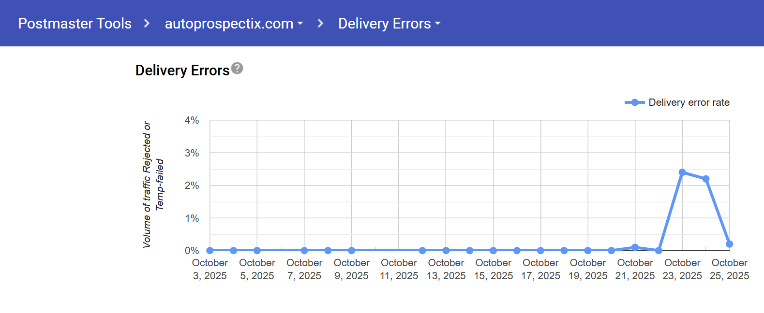Click the October 22 data point
This screenshot has height=313, width=764.
(659, 250)
